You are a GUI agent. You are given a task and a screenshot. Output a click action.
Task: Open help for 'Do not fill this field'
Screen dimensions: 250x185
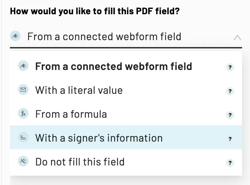(x=230, y=163)
